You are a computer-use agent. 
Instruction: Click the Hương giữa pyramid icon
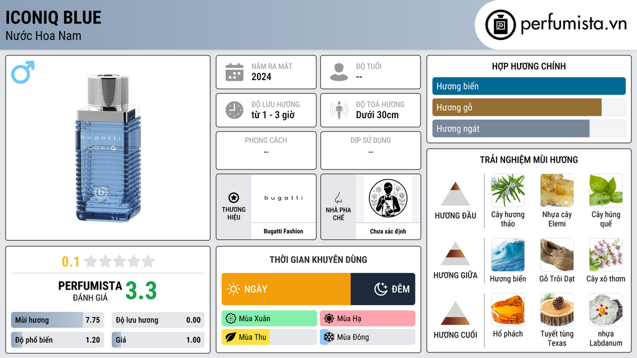pos(455,254)
